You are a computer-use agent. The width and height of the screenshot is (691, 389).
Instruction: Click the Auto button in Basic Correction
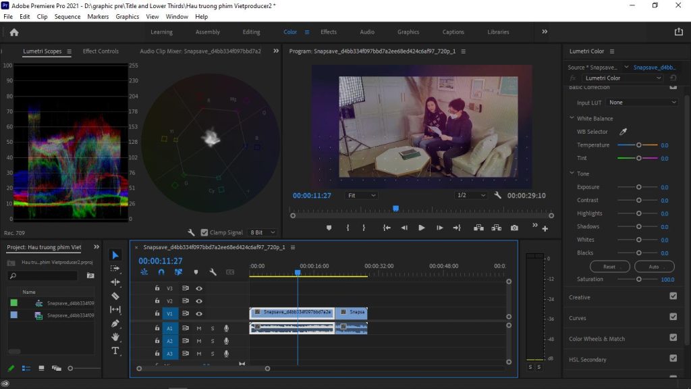click(653, 266)
